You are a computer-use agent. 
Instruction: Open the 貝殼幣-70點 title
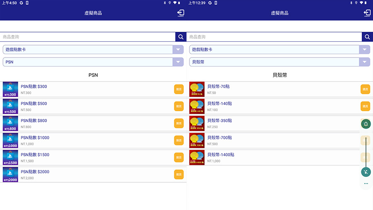pyautogui.click(x=218, y=87)
